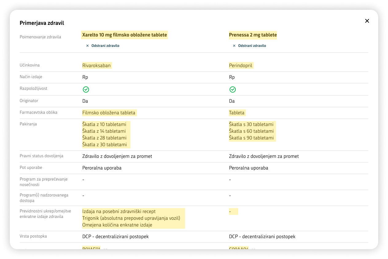
Task: Click the Trigonik driving ban warning
Action: click(x=131, y=218)
